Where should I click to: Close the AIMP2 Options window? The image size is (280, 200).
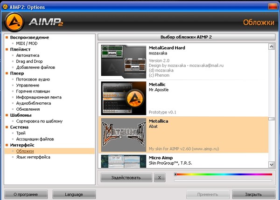click(273, 7)
